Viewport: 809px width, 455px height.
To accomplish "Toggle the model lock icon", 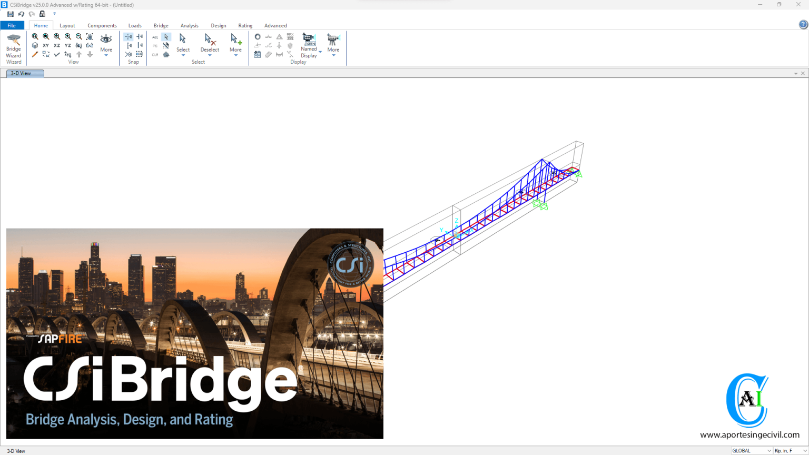I will click(x=43, y=14).
